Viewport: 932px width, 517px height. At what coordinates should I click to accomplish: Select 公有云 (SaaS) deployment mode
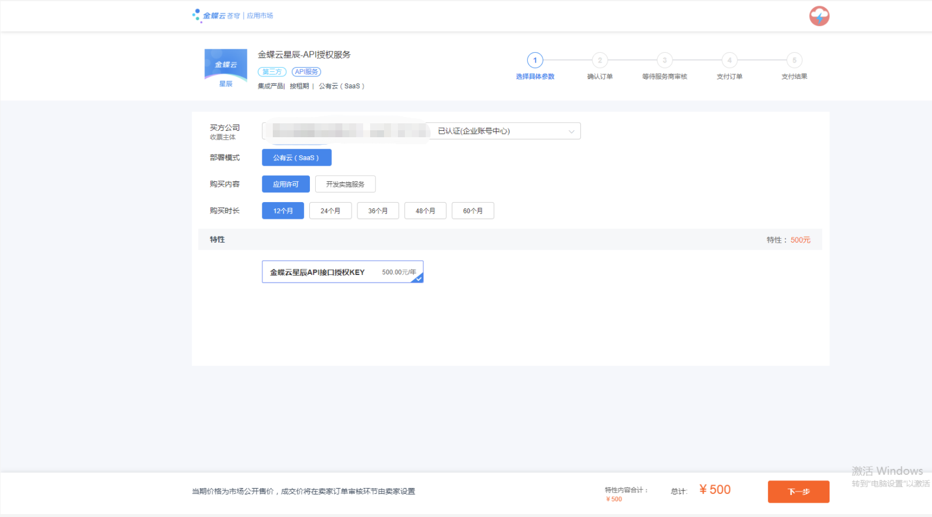(x=297, y=157)
